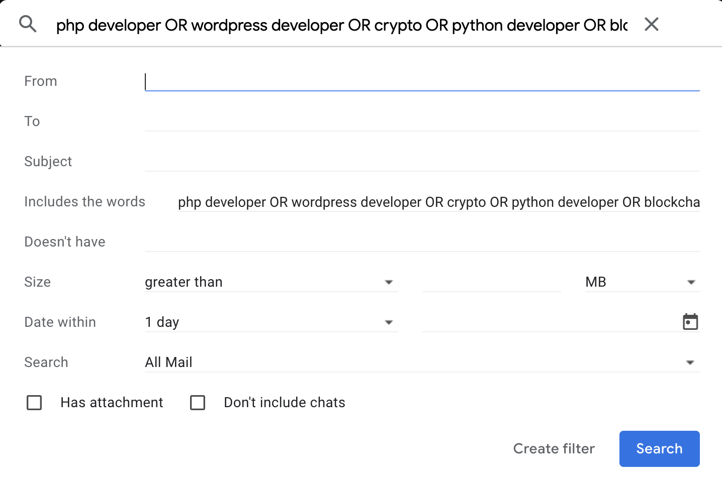Clear the search query with the X icon
The height and width of the screenshot is (489, 722).
point(652,24)
